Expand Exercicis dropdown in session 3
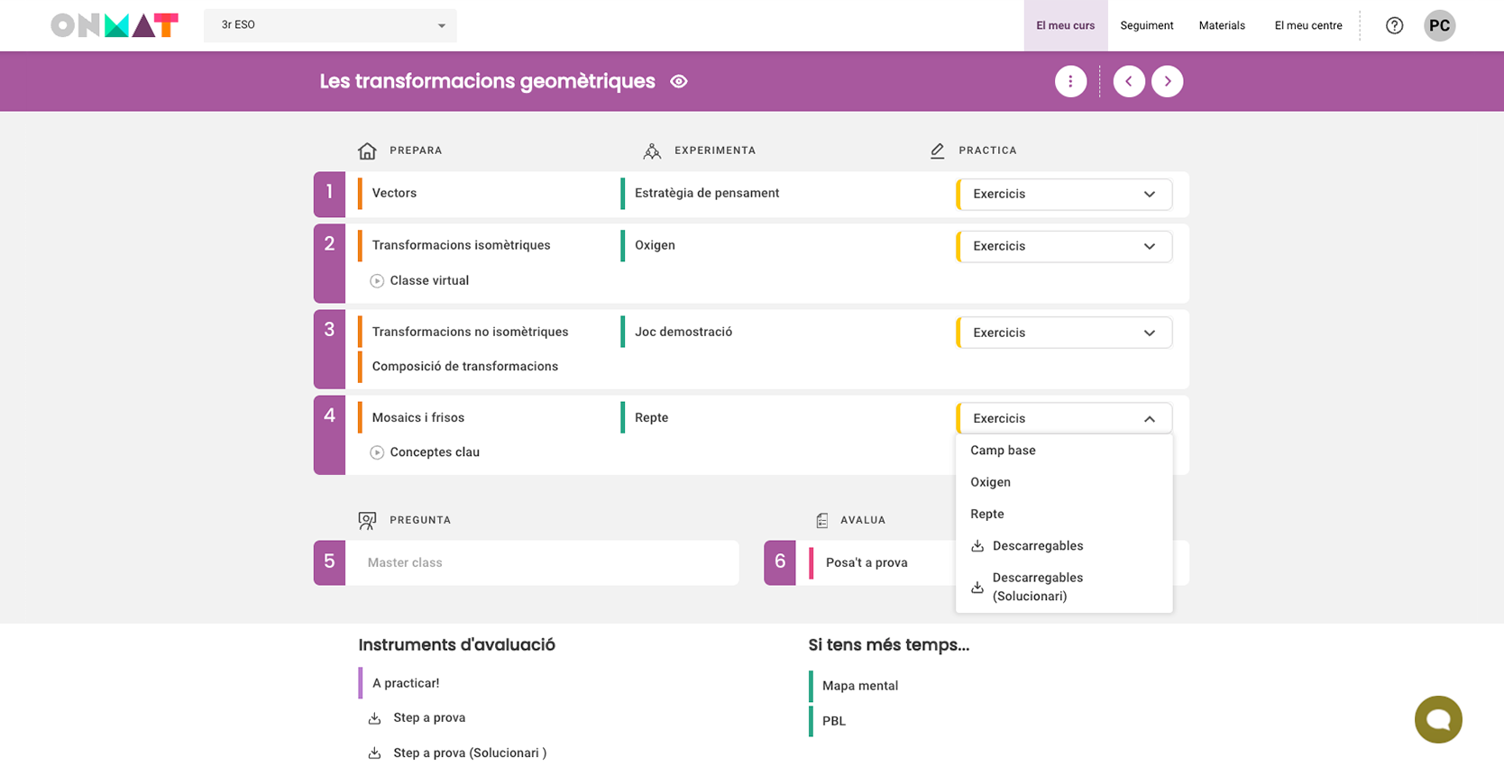 point(1064,333)
